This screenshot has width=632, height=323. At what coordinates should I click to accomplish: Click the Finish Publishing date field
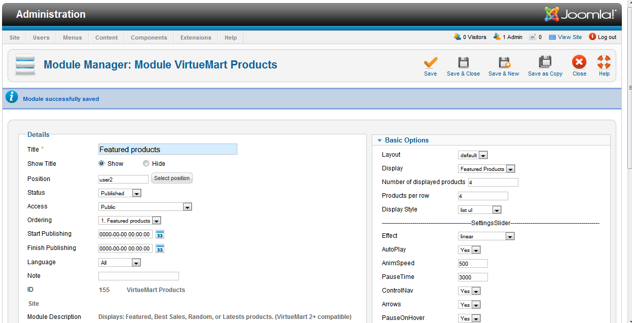click(125, 248)
